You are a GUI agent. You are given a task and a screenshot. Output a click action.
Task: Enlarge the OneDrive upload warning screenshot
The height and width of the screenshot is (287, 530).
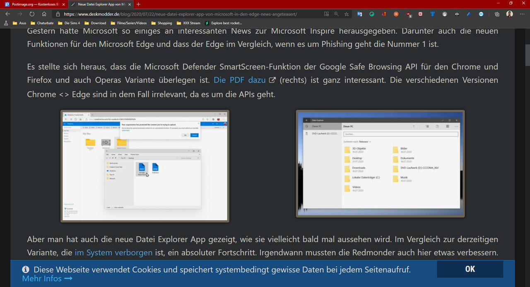pos(145,166)
